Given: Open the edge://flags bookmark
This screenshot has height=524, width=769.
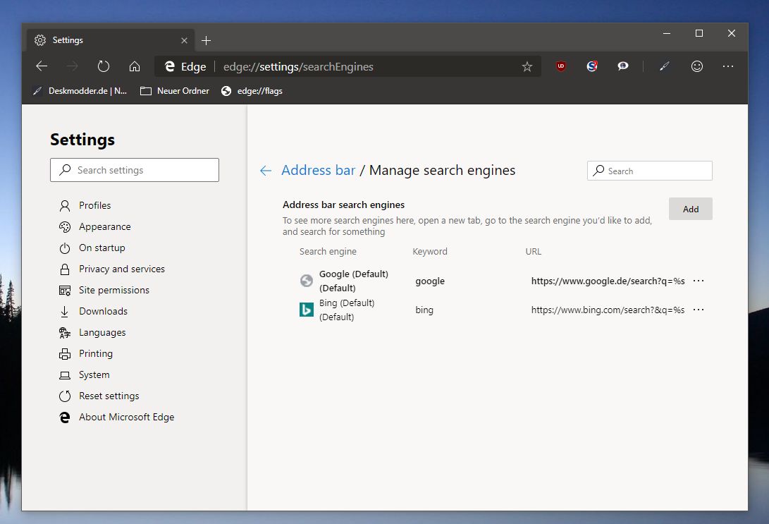Looking at the screenshot, I should pos(252,91).
